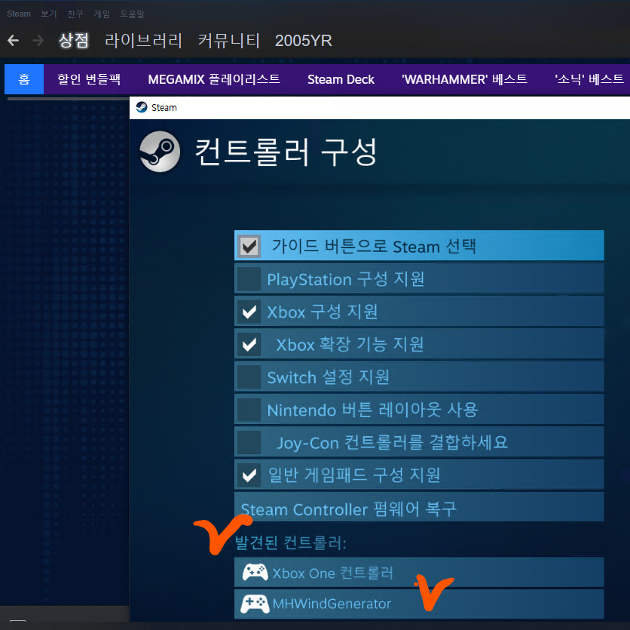
Task: Click the 발견된 컨트롤러: label
Action: tap(290, 542)
